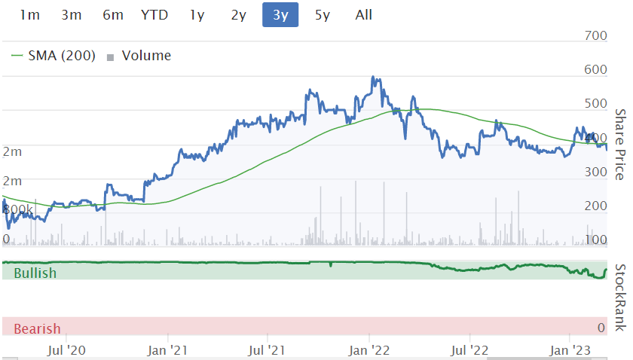Click the Bullish zone label

tap(35, 273)
